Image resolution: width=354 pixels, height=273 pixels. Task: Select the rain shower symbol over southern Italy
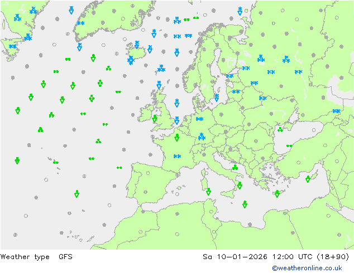click(x=240, y=186)
